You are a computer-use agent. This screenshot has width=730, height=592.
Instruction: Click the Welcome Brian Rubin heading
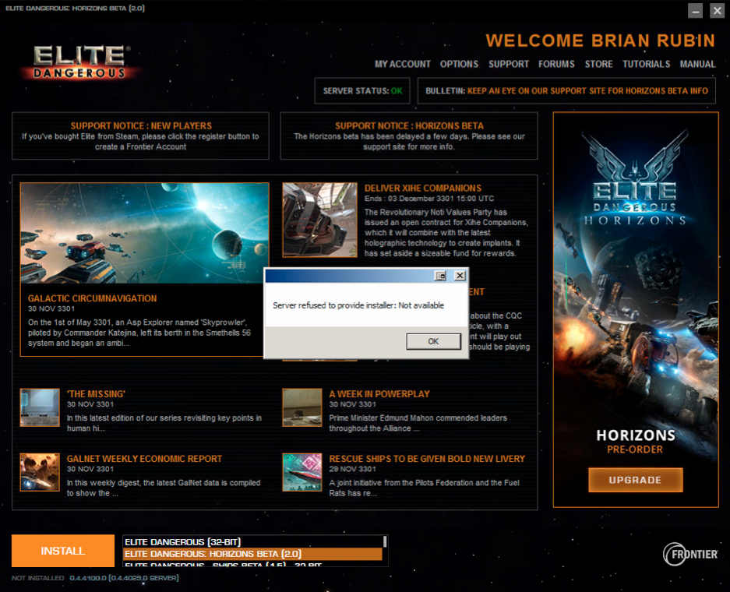pos(601,41)
